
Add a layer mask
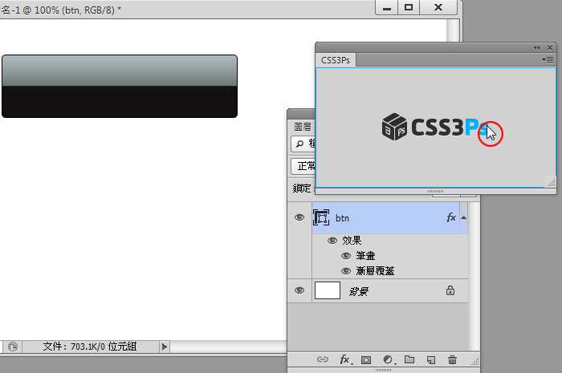click(x=366, y=359)
